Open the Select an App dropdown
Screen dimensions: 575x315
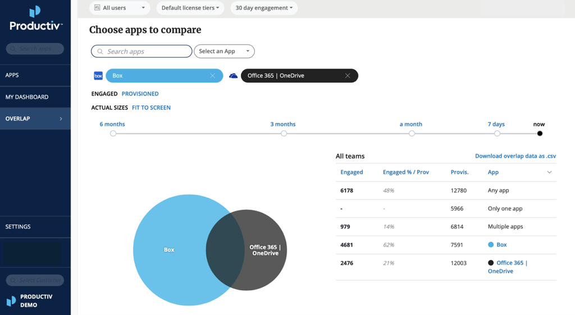tap(224, 51)
